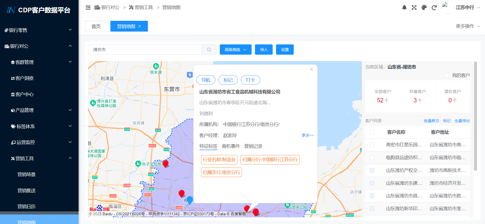Collapse the 银行对公 menu
This screenshot has width=485, height=224.
[39, 46]
